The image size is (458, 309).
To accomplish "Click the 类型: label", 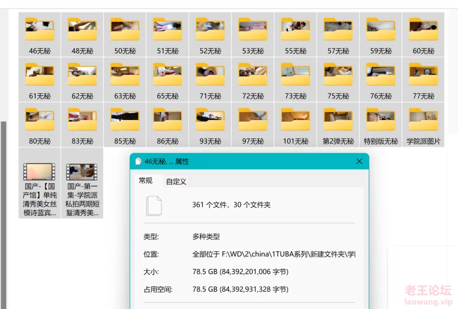I will tap(151, 236).
